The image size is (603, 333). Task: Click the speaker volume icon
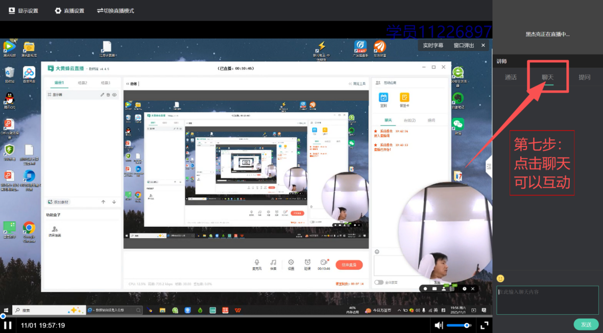(439, 325)
